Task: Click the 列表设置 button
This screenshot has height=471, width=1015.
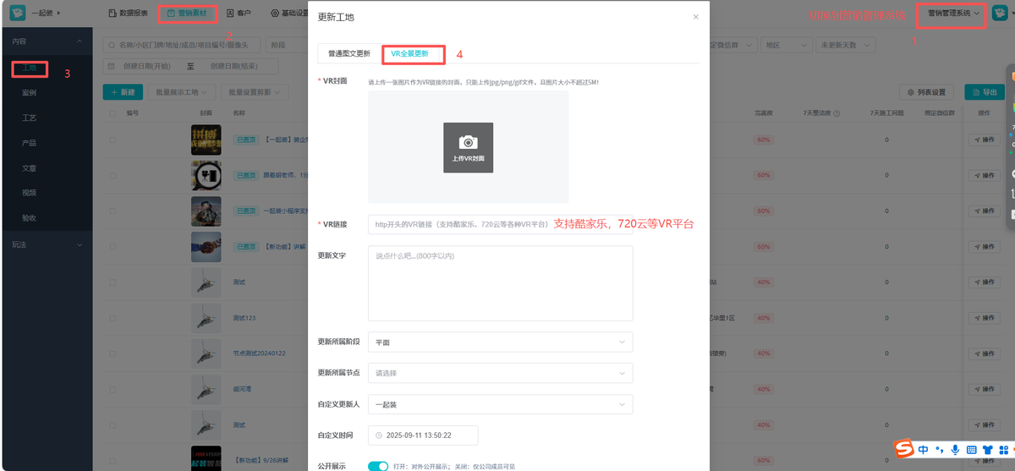Action: tap(926, 92)
